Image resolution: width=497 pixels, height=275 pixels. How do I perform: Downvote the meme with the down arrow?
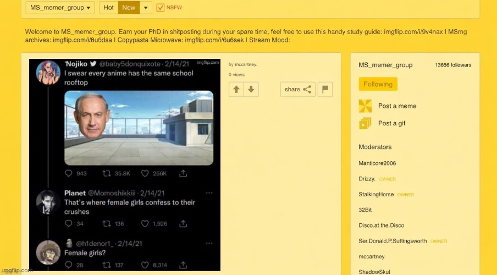(250, 89)
